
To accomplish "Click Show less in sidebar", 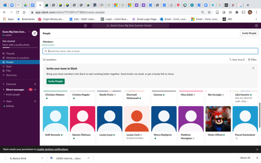I will (11, 75).
